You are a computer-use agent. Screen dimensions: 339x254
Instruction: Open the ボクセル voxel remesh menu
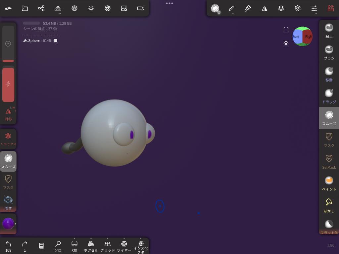click(91, 246)
